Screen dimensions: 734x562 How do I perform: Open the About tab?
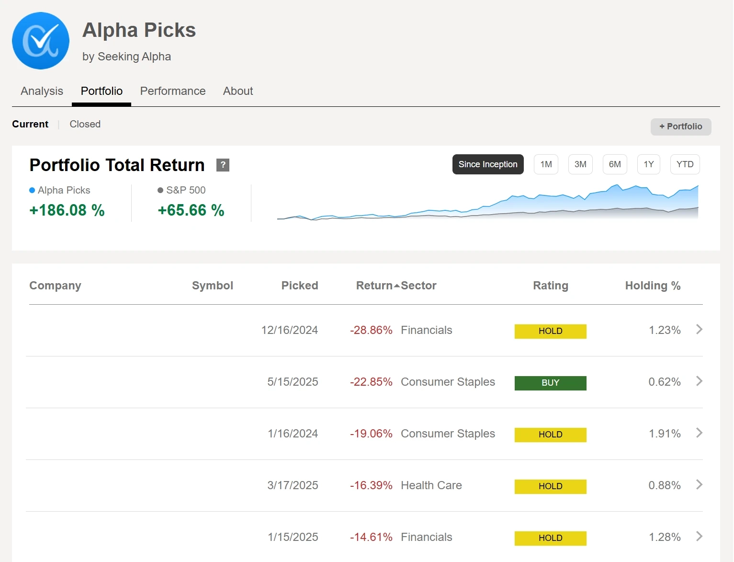click(x=238, y=91)
